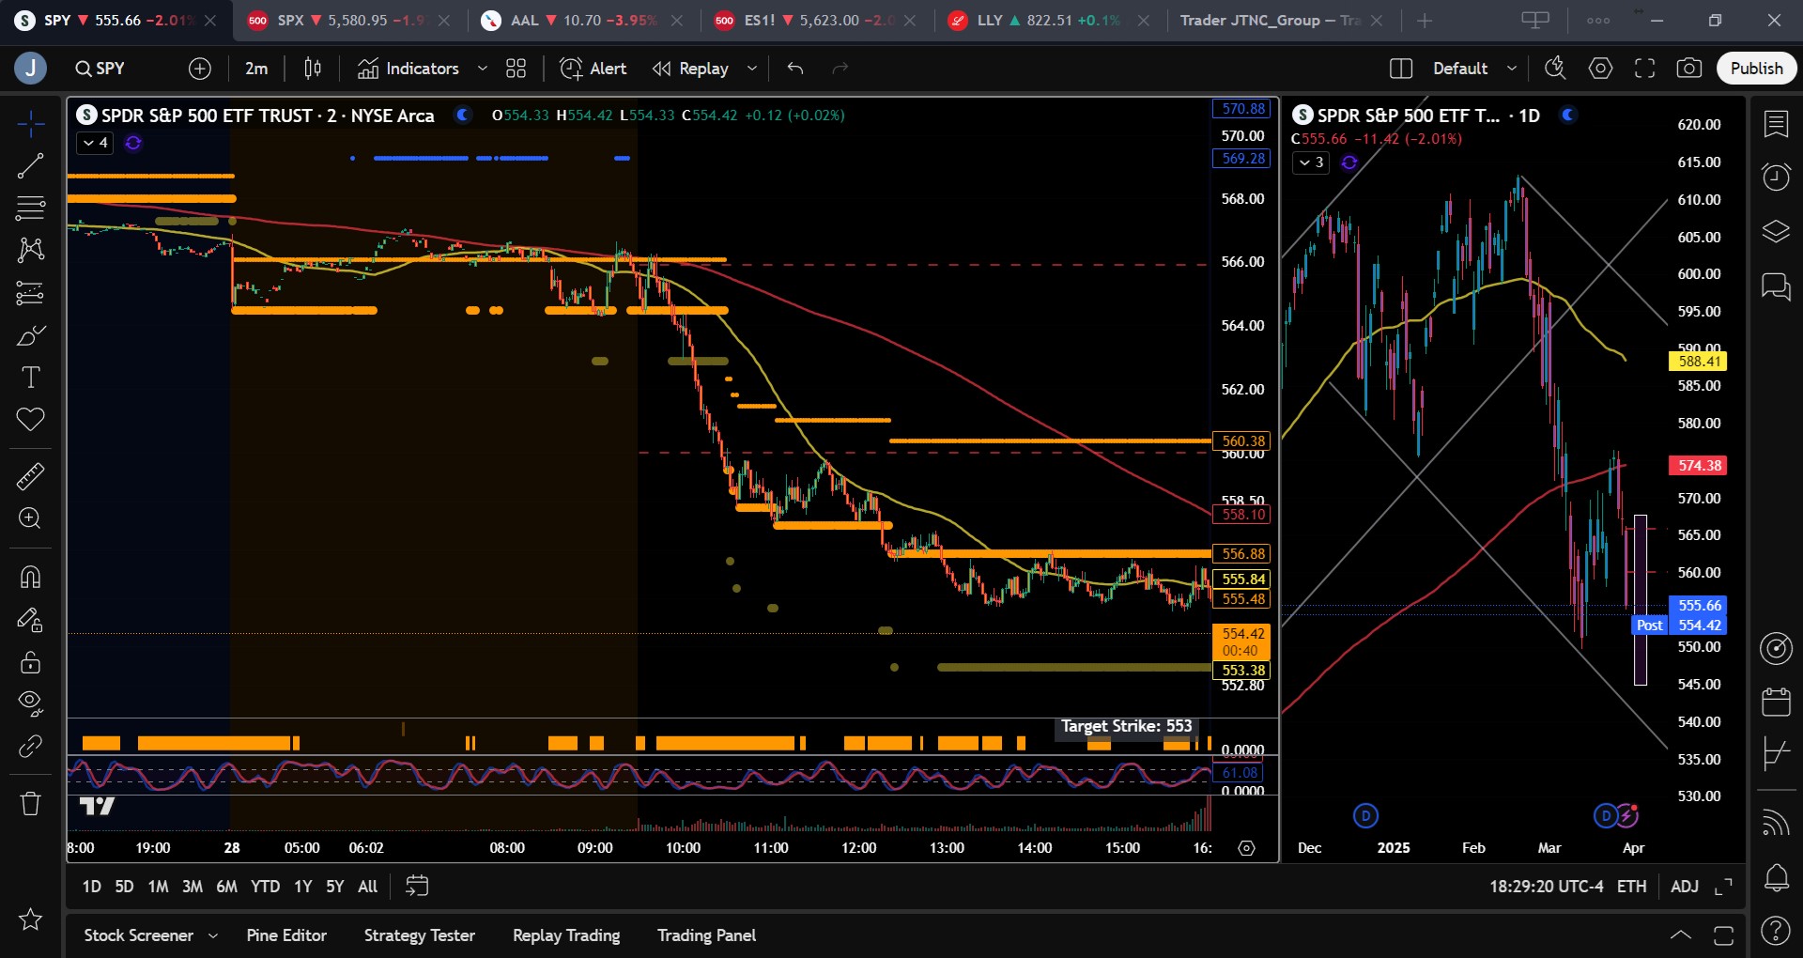This screenshot has width=1803, height=958.
Task: Open the help center question mark
Action: click(1776, 931)
